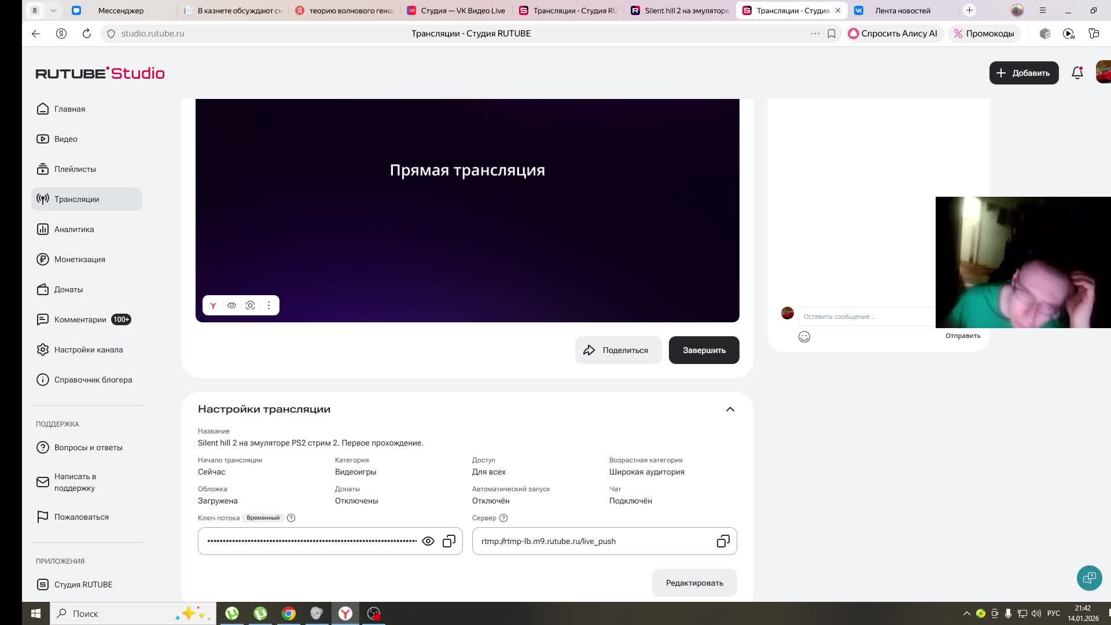
Task: Go to Монетизация section
Action: tap(79, 259)
